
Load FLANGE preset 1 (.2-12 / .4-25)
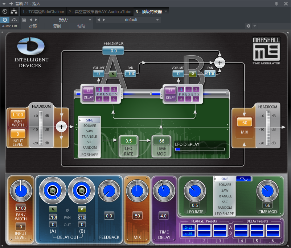coord(188,230)
